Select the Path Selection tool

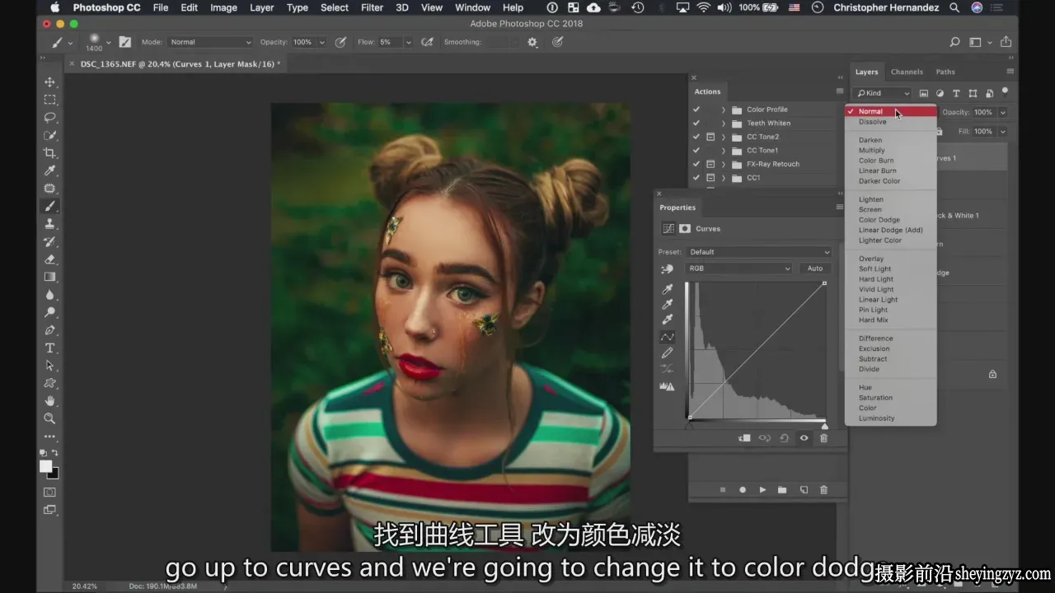pyautogui.click(x=49, y=366)
